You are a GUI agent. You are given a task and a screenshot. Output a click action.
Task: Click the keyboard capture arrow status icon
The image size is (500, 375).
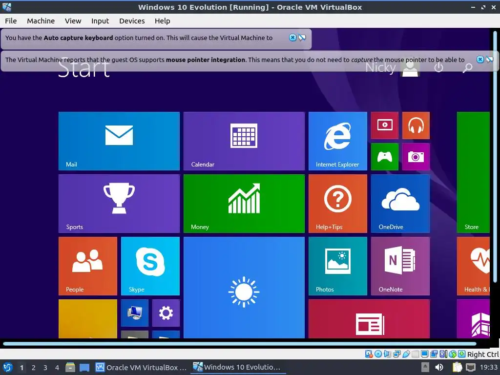pos(462,354)
